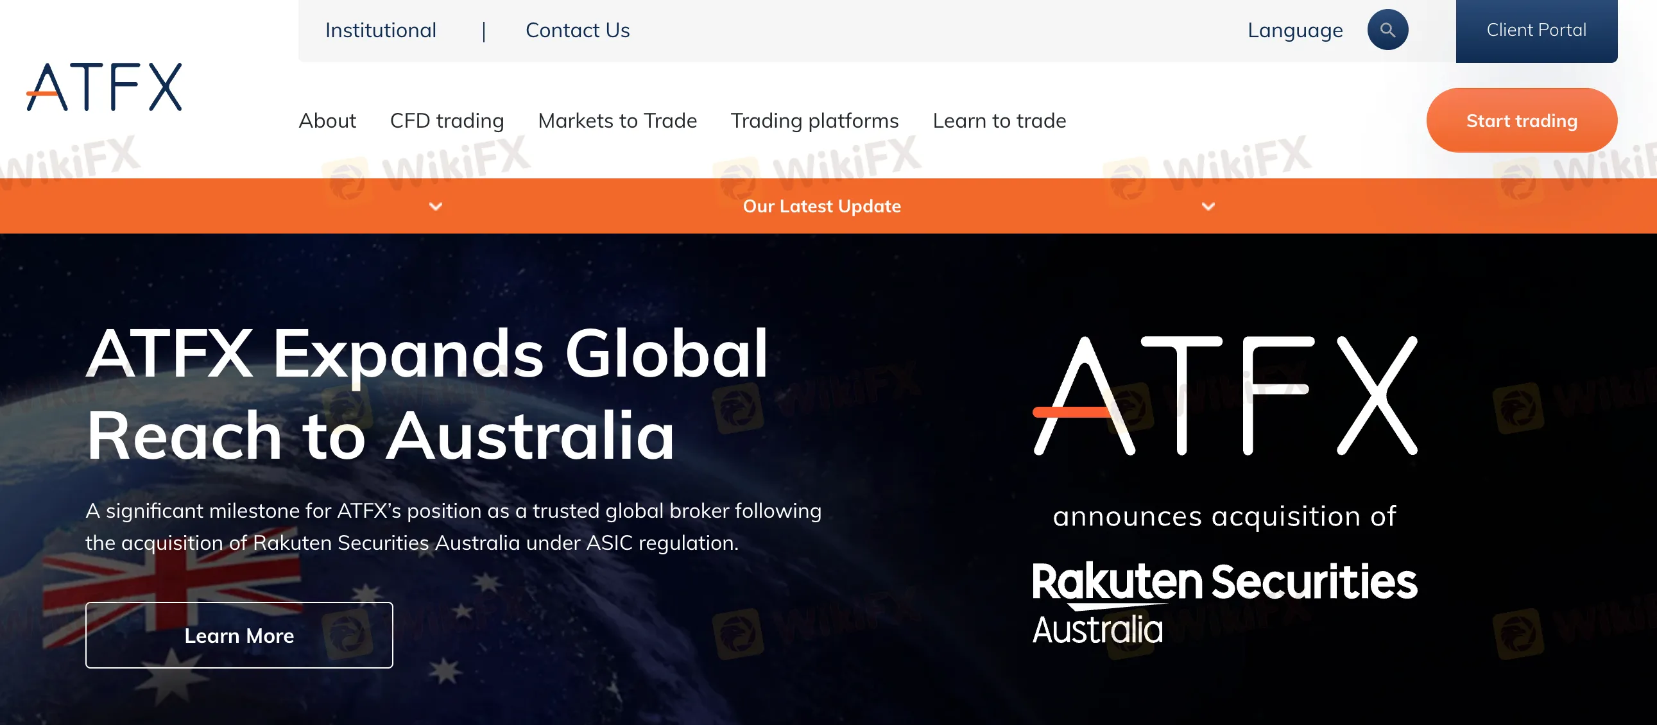Open the Markets to Trade menu
This screenshot has height=725, width=1657.
click(617, 120)
